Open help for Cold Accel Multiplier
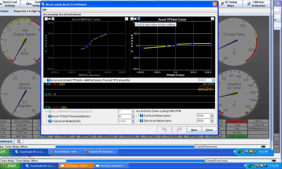282x169 pixels. [x=49, y=121]
